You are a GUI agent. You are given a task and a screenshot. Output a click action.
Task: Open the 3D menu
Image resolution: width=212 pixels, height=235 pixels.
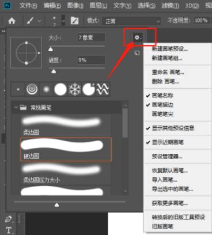192,6
